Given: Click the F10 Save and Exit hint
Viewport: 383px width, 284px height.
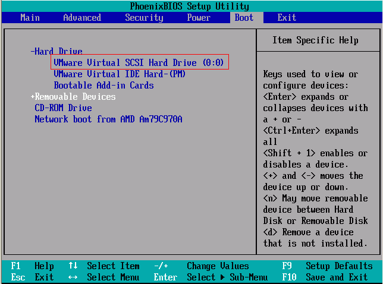Looking at the screenshot, I should point(325,277).
